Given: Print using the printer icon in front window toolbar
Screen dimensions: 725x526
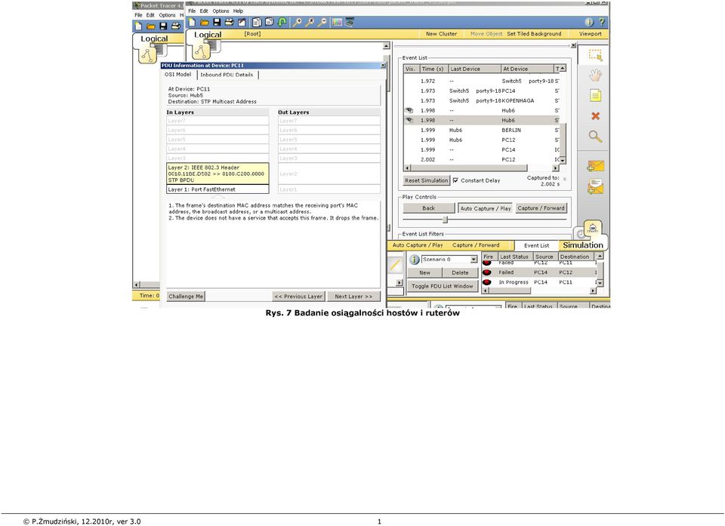Looking at the screenshot, I should pyautogui.click(x=230, y=22).
